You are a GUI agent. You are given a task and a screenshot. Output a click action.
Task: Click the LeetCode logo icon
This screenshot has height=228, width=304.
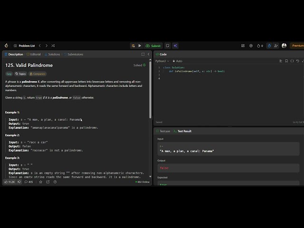(6, 46)
